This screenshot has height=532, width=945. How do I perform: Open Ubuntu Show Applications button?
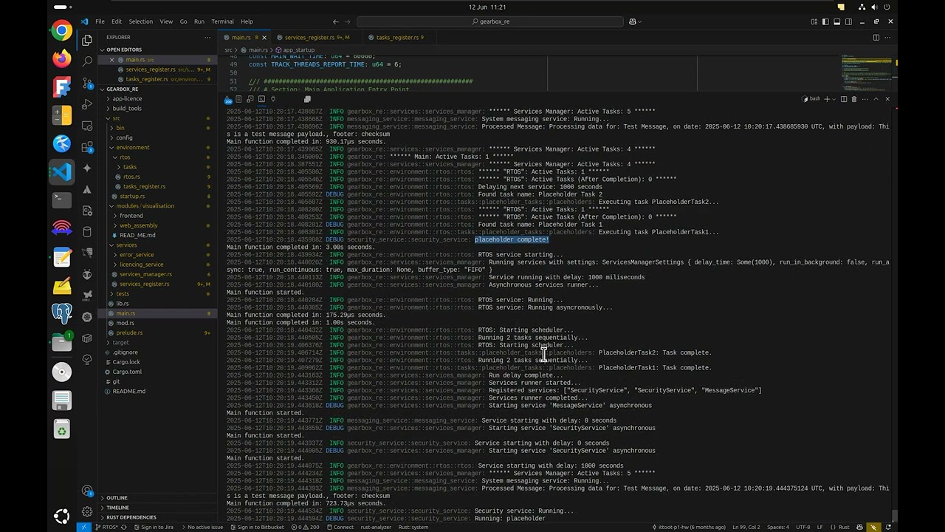point(62,516)
